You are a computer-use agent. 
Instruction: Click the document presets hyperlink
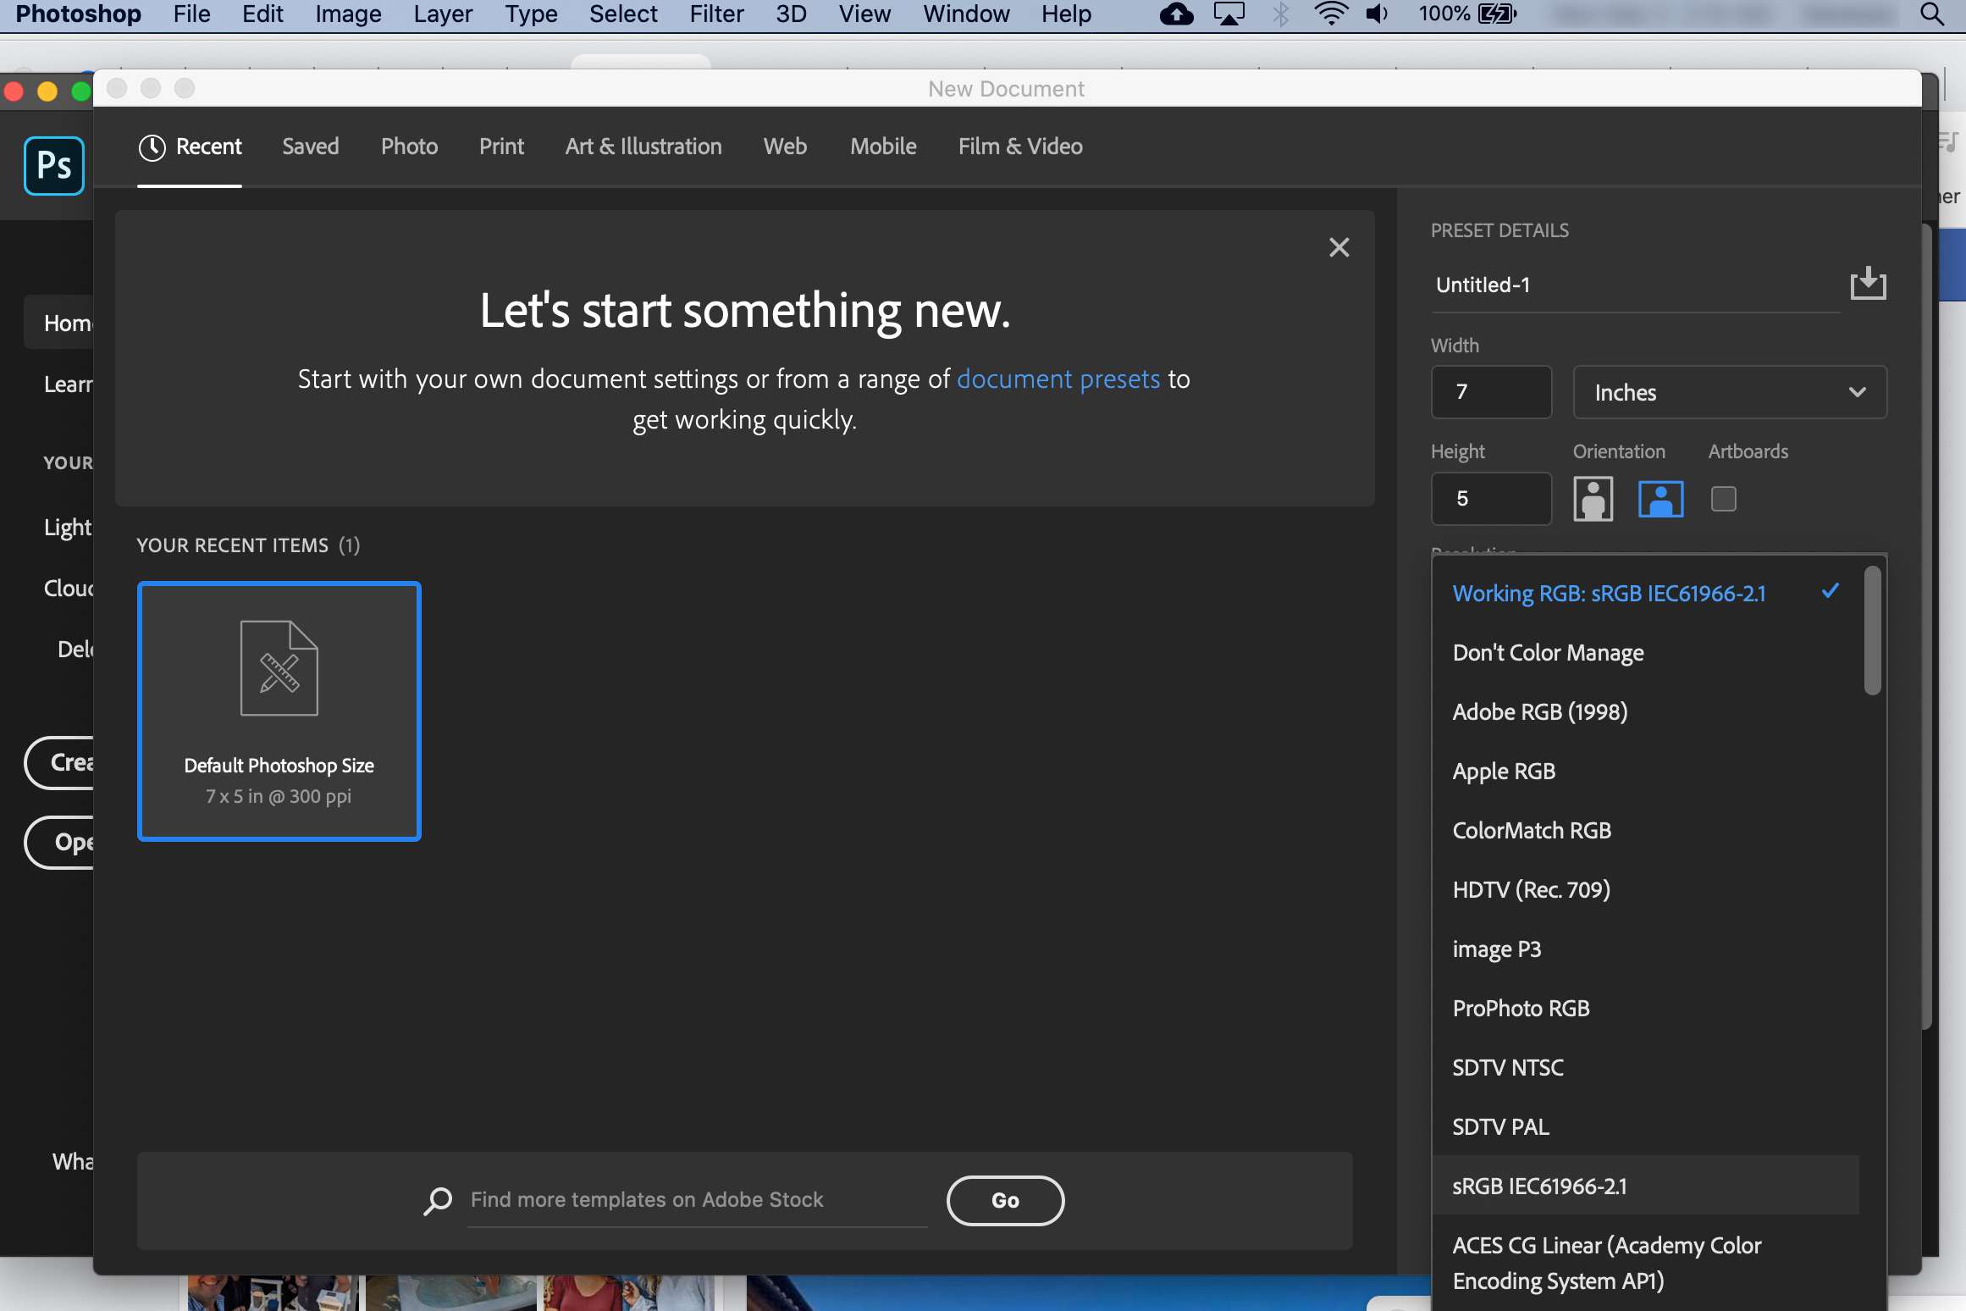pyautogui.click(x=1058, y=380)
